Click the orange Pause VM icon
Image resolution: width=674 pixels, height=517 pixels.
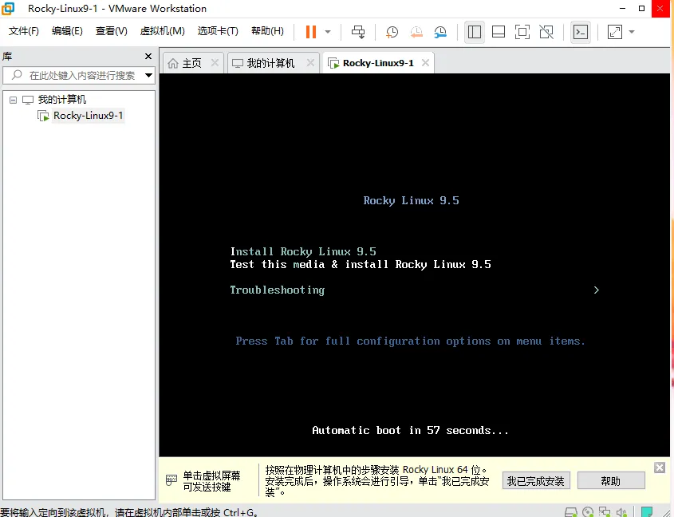tap(311, 32)
